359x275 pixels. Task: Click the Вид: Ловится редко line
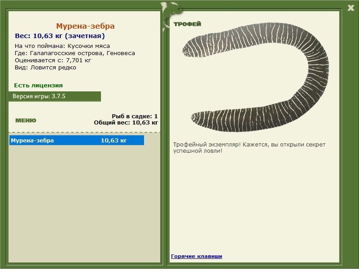[45, 68]
